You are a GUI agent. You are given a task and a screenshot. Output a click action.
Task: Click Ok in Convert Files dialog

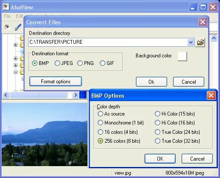coord(151,82)
